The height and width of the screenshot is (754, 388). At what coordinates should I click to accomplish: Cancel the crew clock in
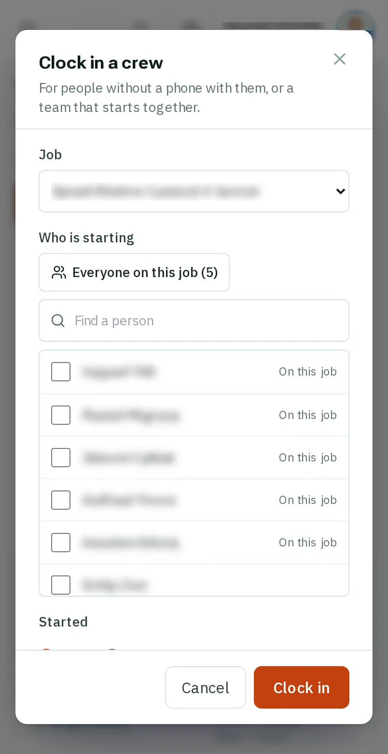pos(206,687)
